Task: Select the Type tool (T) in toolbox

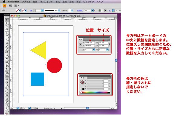Action: click(7, 36)
